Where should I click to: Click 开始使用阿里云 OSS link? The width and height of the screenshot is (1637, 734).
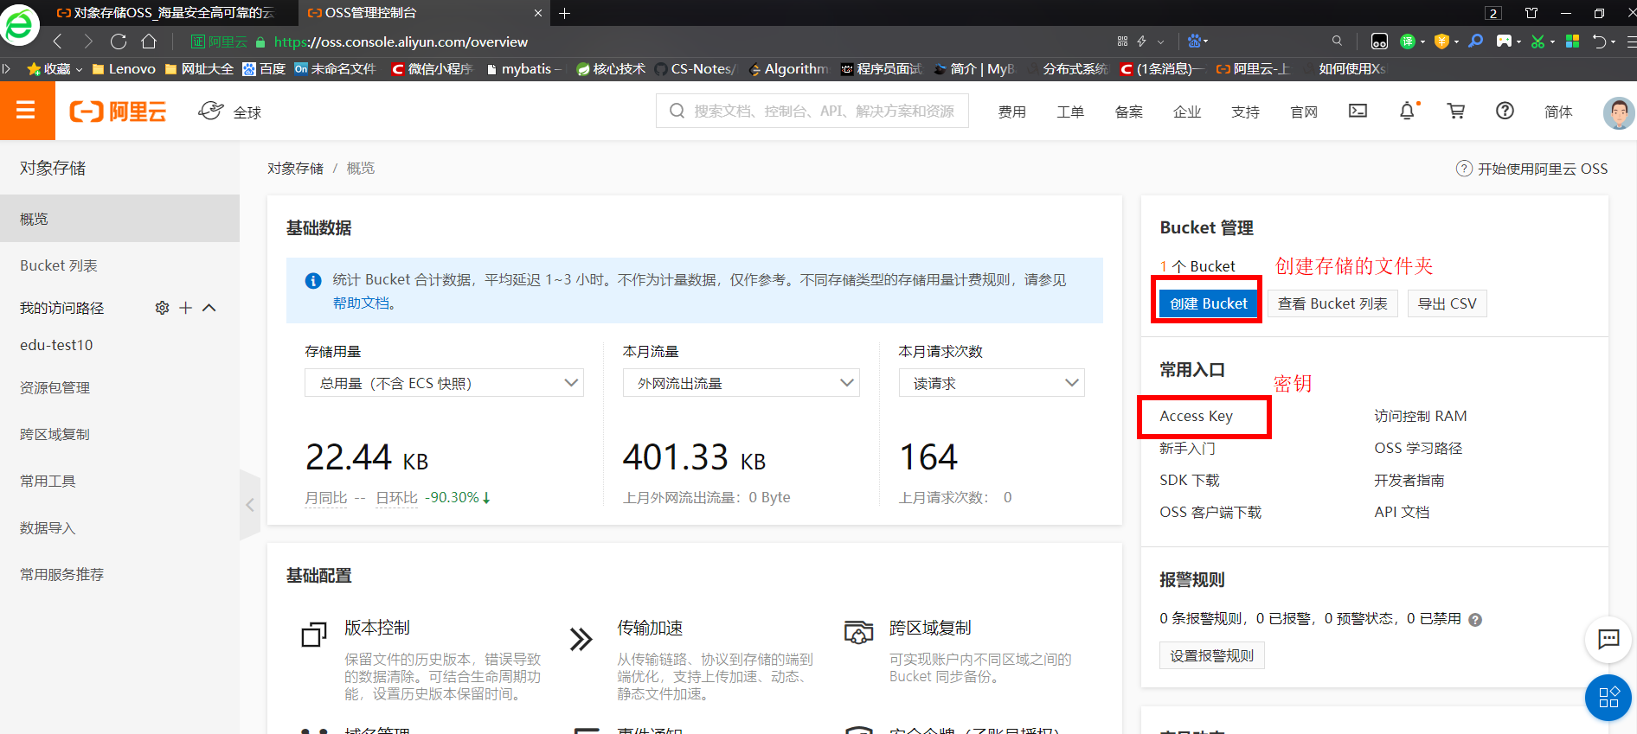1531,169
